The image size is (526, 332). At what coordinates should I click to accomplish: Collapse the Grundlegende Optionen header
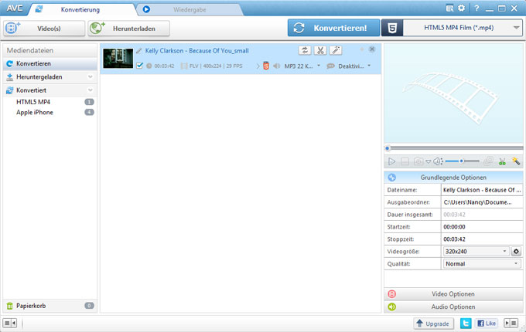pyautogui.click(x=453, y=178)
